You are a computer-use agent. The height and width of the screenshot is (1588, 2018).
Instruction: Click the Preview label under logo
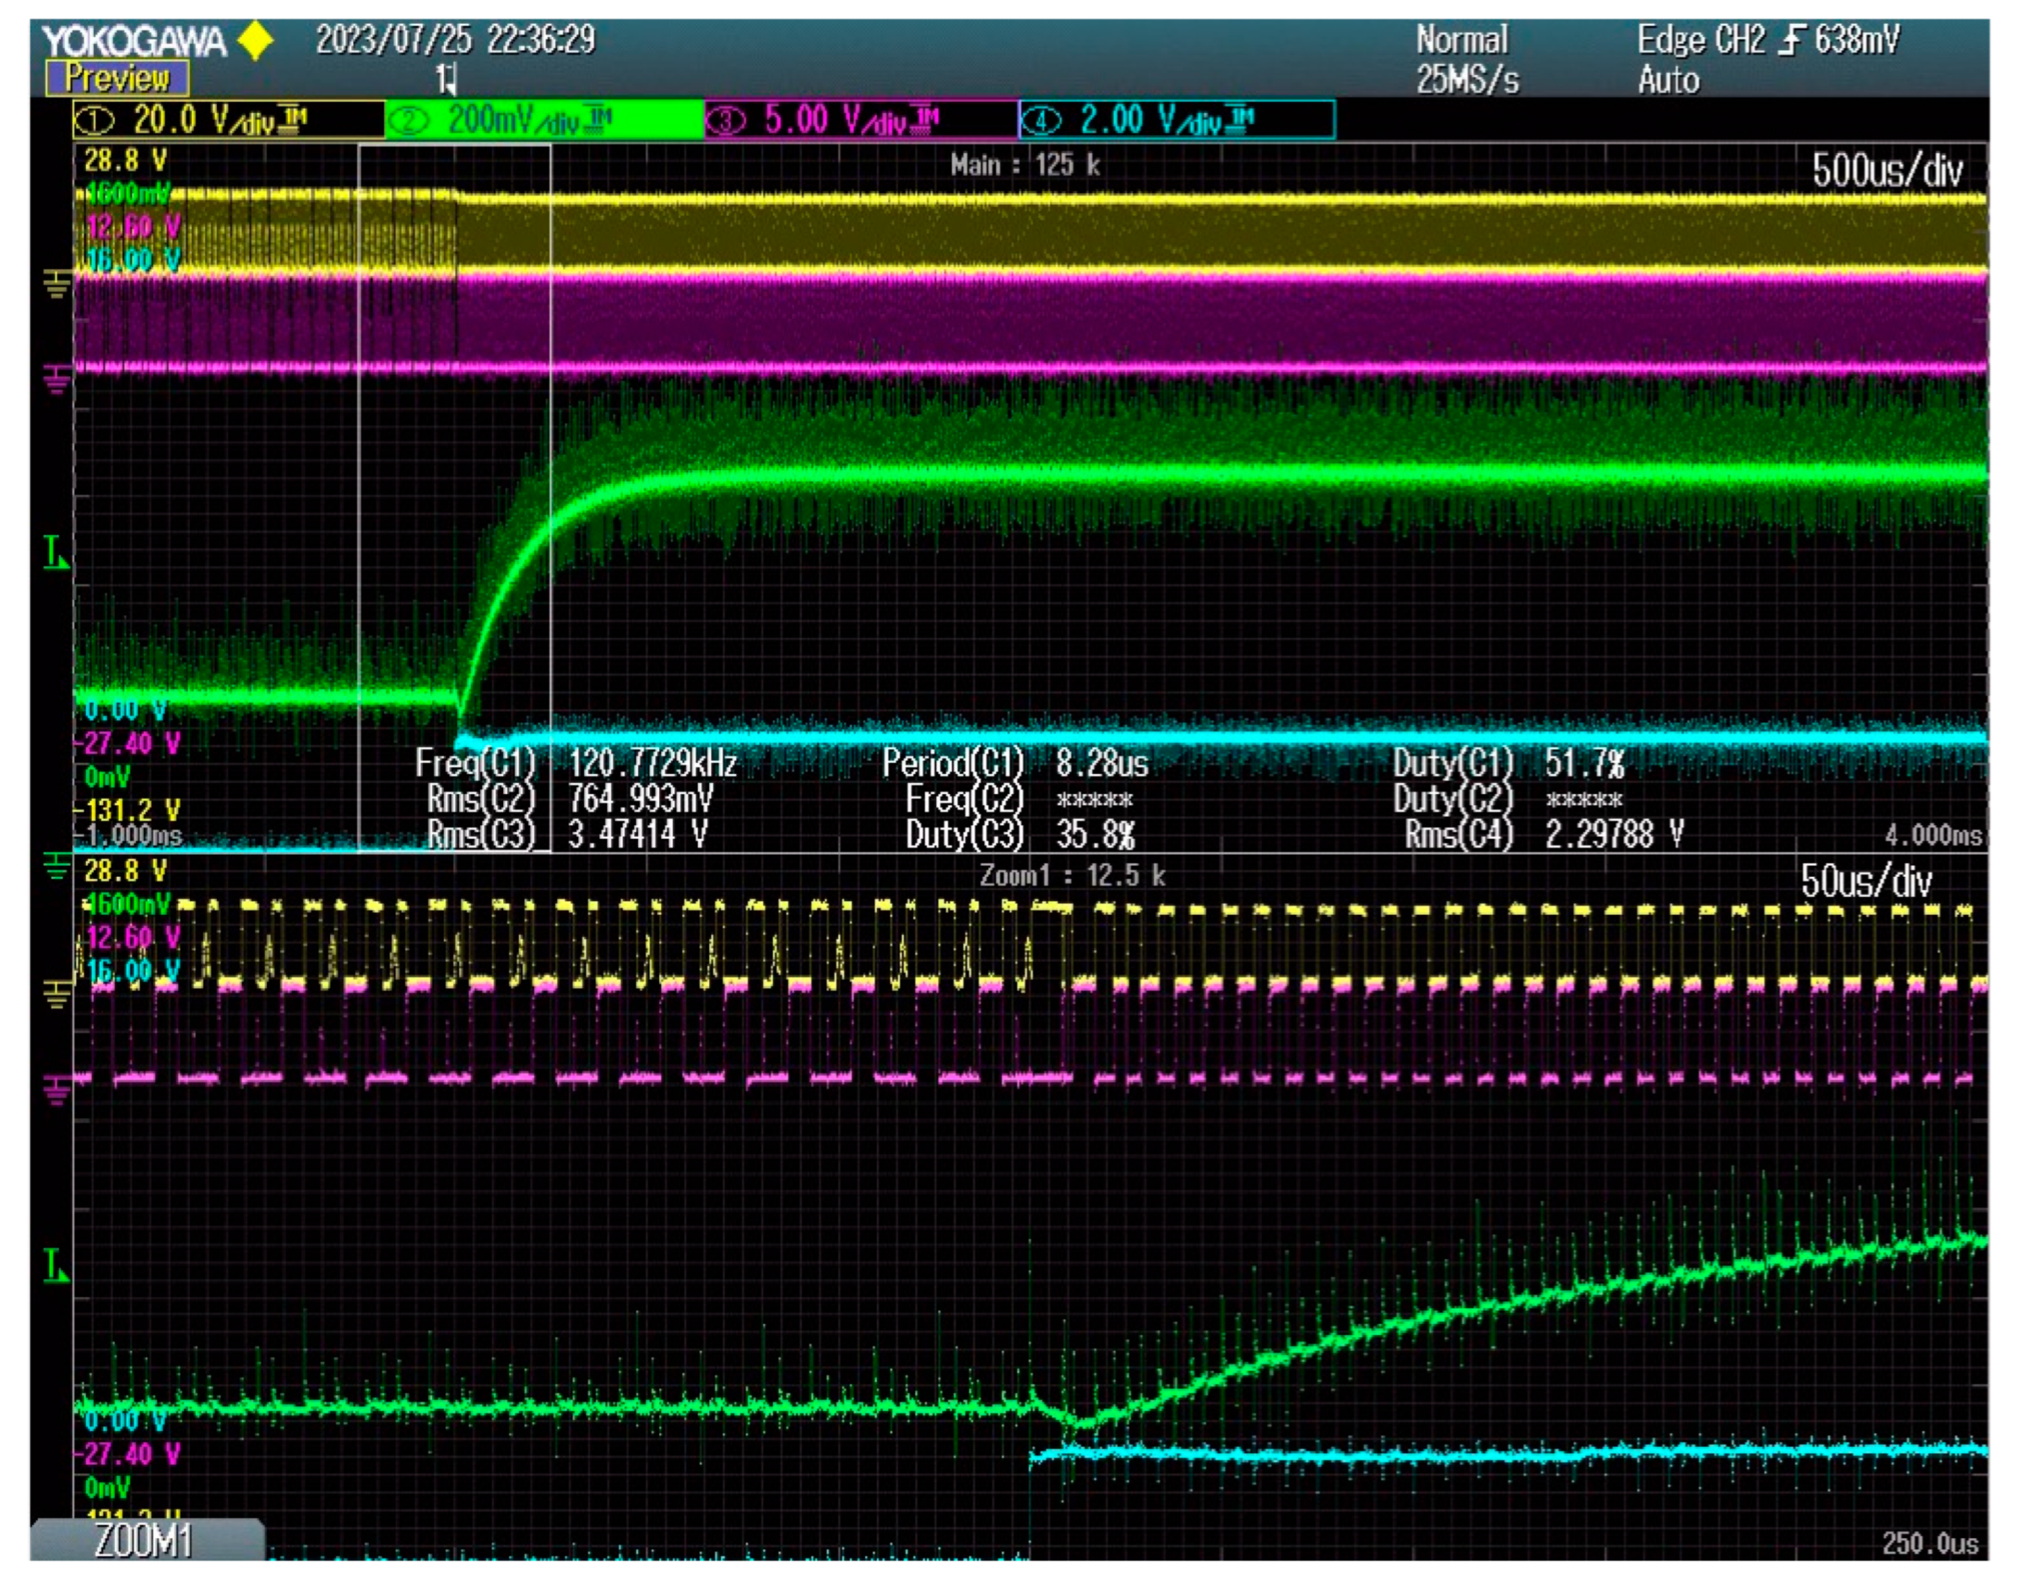(x=117, y=78)
